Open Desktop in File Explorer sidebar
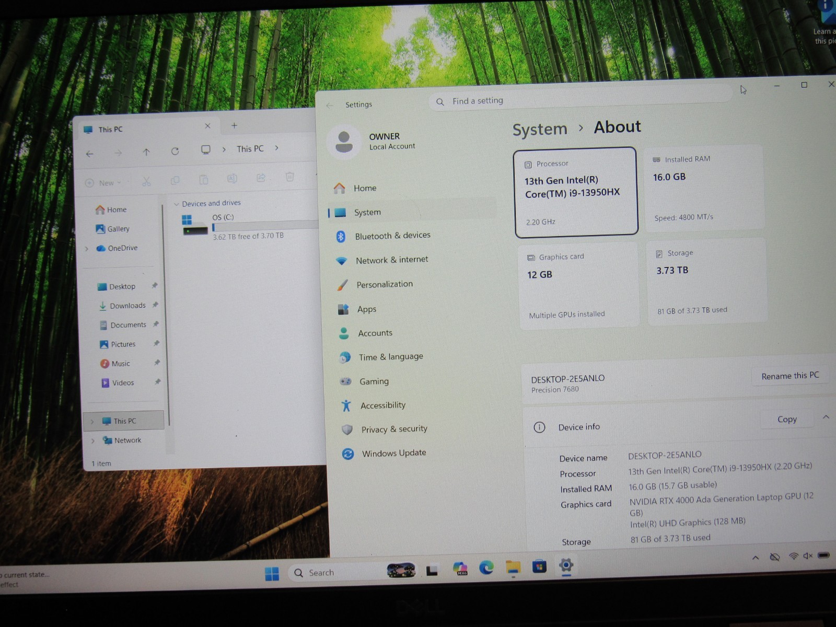This screenshot has width=836, height=627. tap(117, 286)
